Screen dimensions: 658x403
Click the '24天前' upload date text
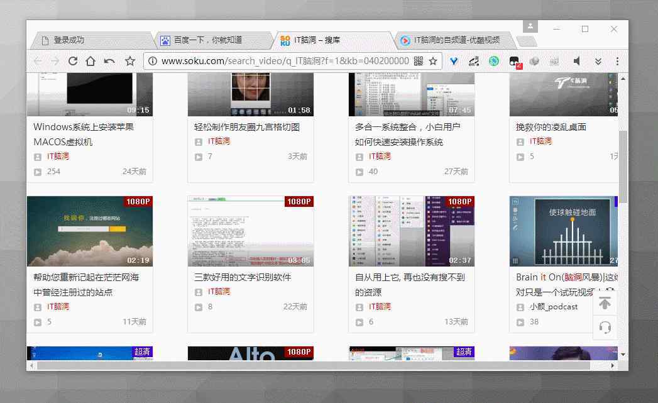click(x=134, y=172)
